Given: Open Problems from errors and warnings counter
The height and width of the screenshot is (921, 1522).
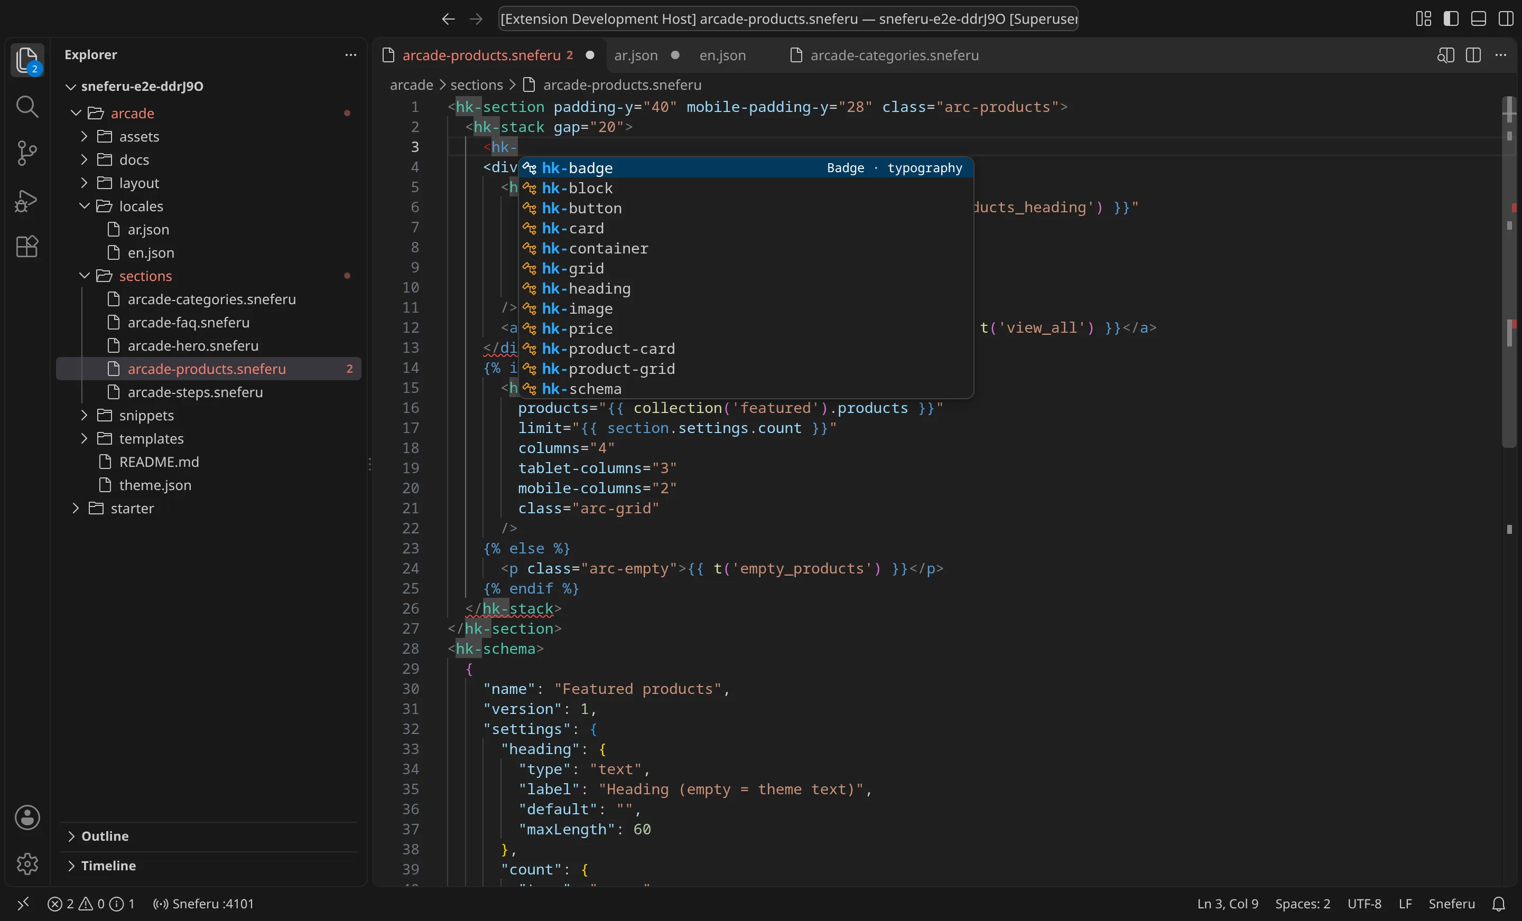Looking at the screenshot, I should coord(91,904).
